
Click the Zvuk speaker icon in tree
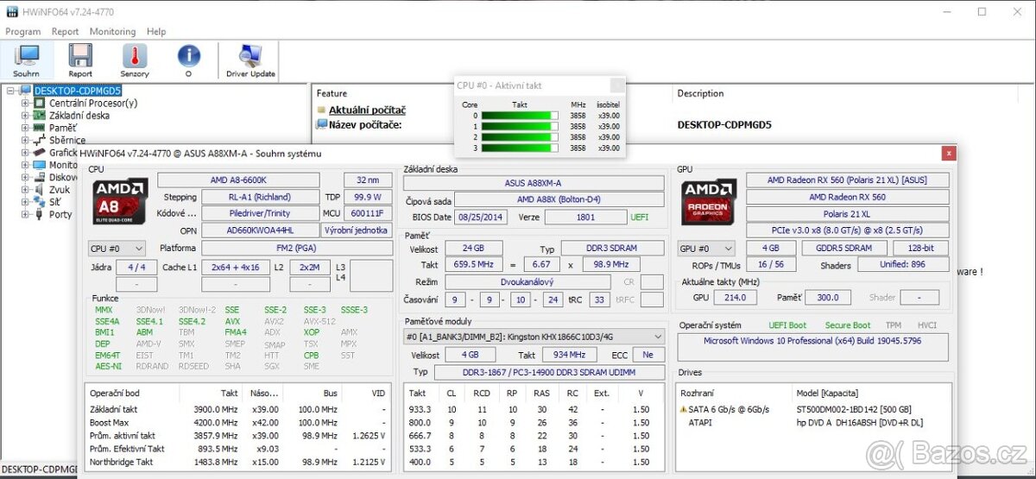point(39,189)
